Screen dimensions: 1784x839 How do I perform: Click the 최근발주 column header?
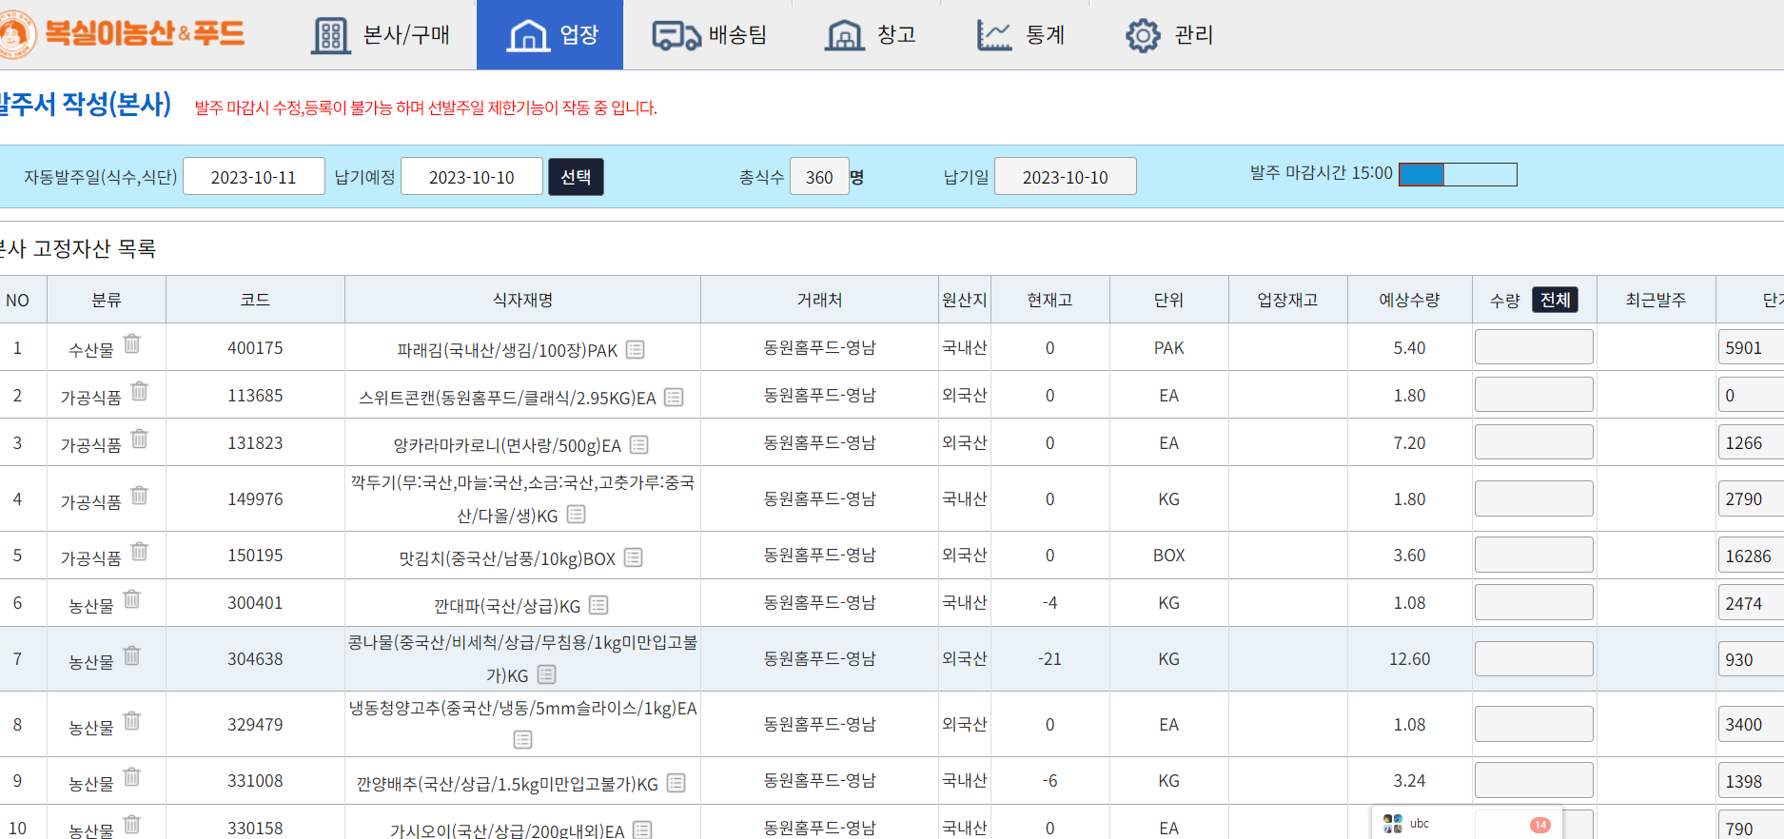click(1656, 300)
